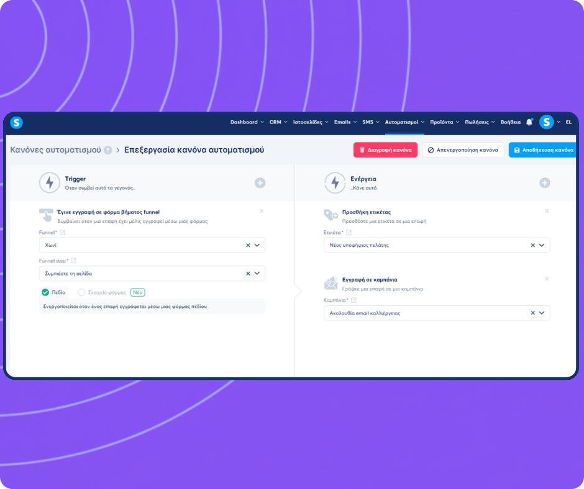This screenshot has width=584, height=489.
Task: Open the user menu chevron
Action: tap(559, 122)
